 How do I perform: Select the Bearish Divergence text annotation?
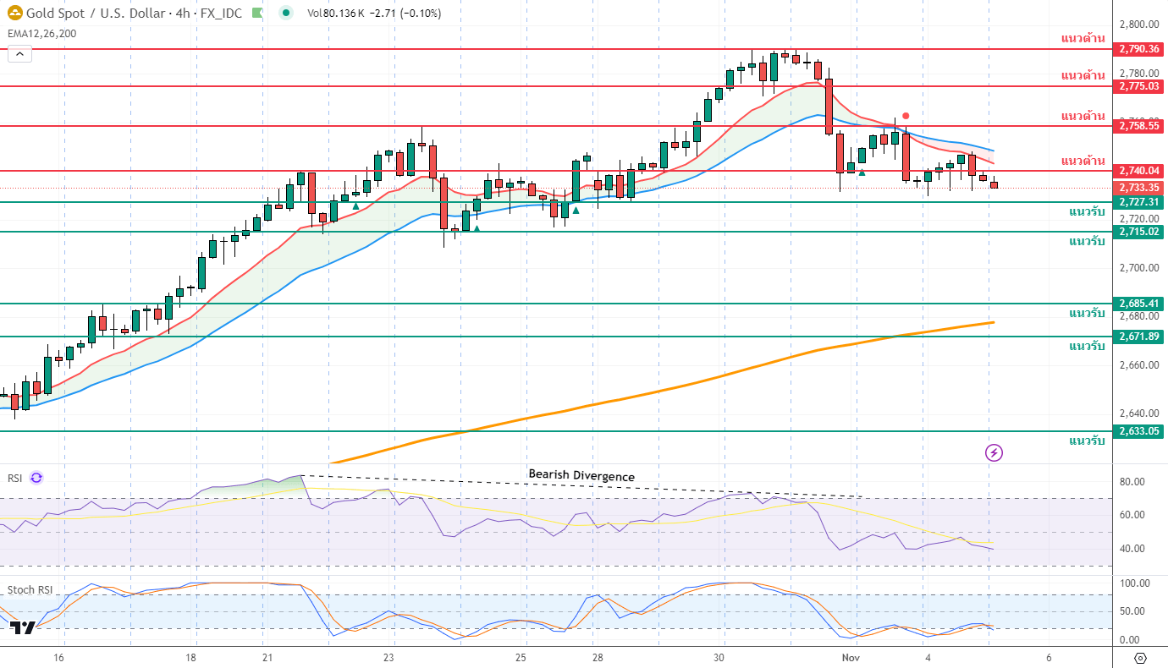[x=581, y=476]
